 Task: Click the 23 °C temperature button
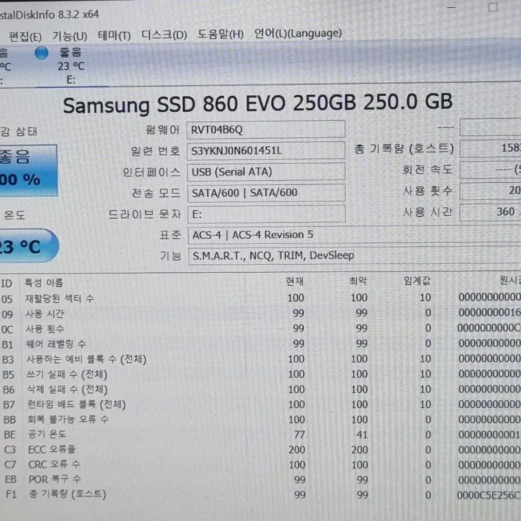pyautogui.click(x=29, y=246)
